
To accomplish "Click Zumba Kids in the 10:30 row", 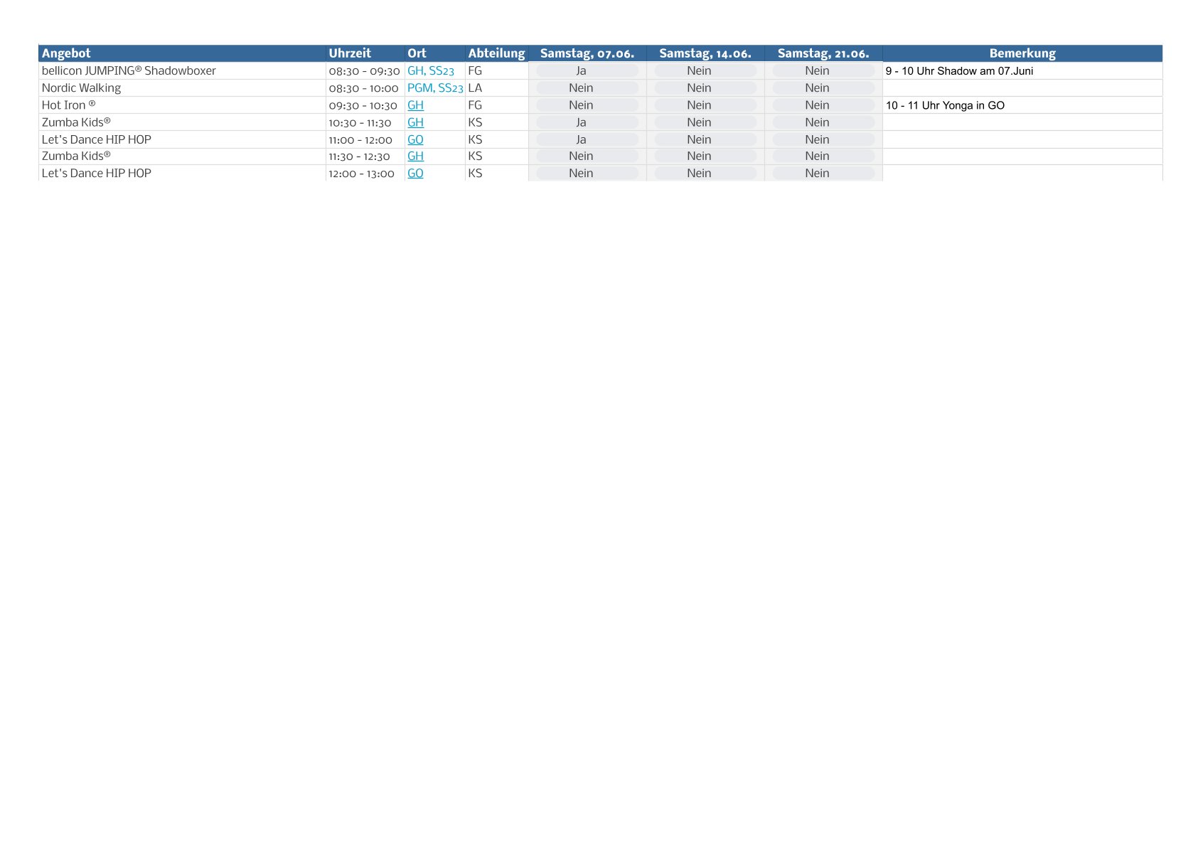I will (x=76, y=122).
